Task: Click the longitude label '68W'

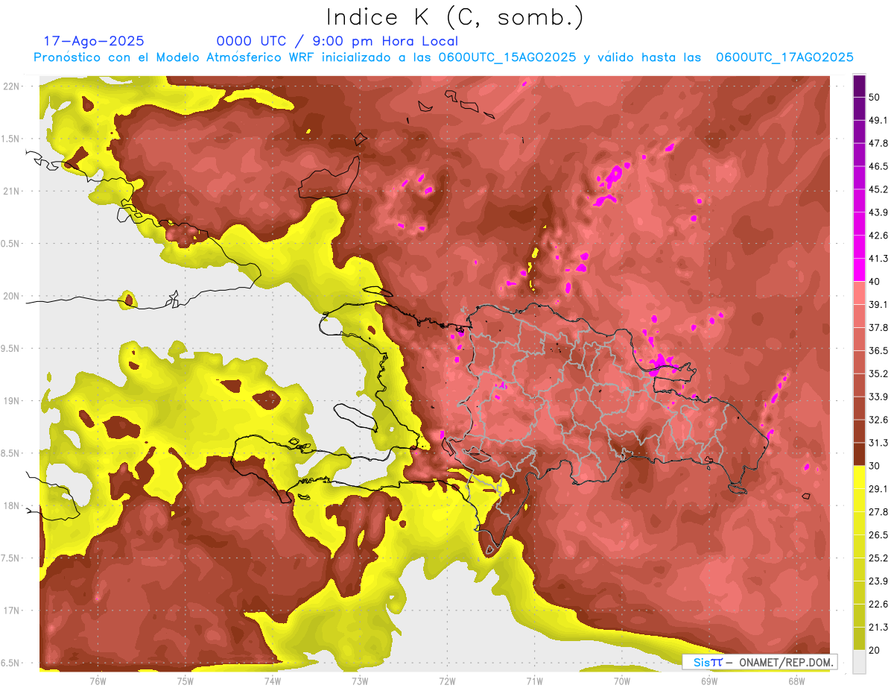Action: click(x=796, y=681)
